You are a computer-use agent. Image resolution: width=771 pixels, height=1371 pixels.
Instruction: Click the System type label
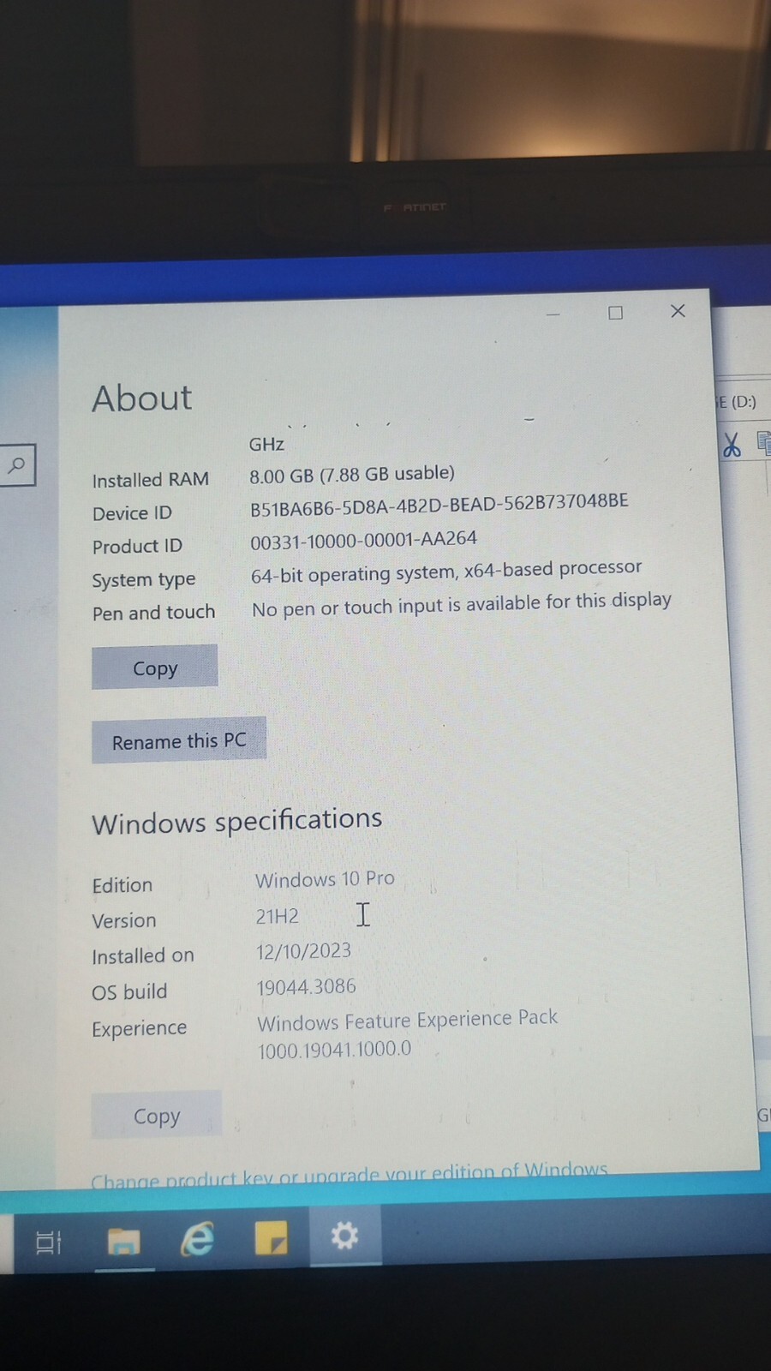tap(144, 580)
